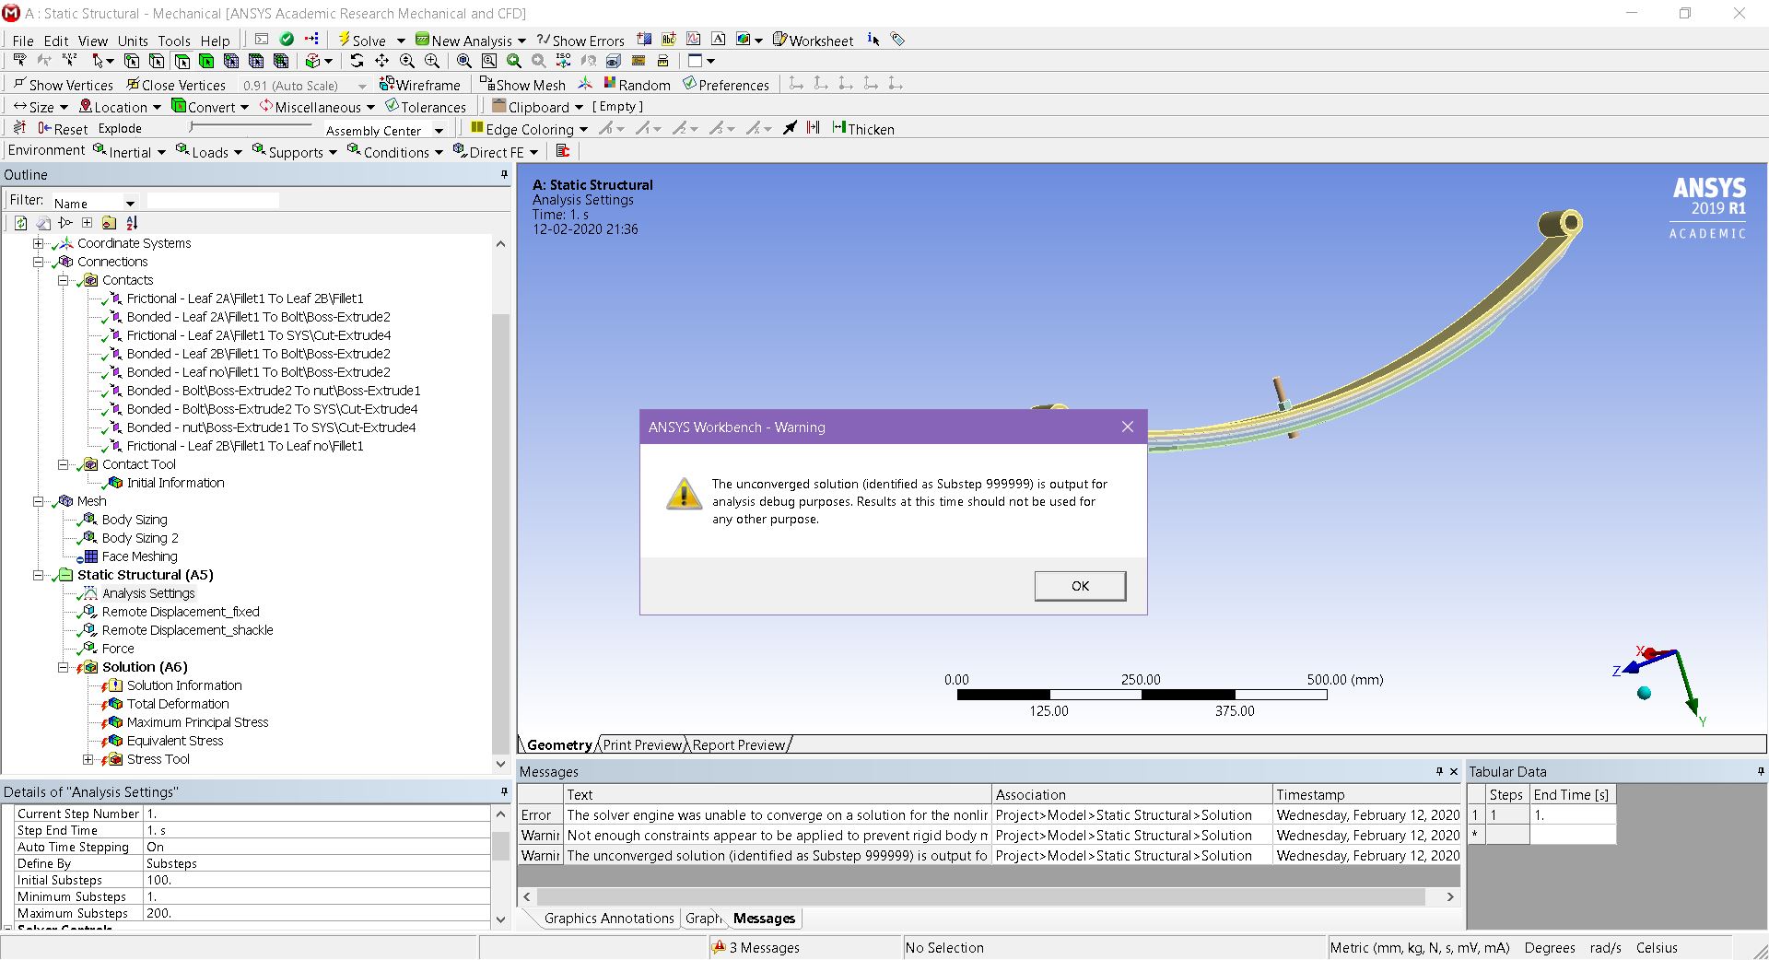Screen dimensions: 1769x960
Task: Toggle Close Vertices option
Action: tap(176, 85)
